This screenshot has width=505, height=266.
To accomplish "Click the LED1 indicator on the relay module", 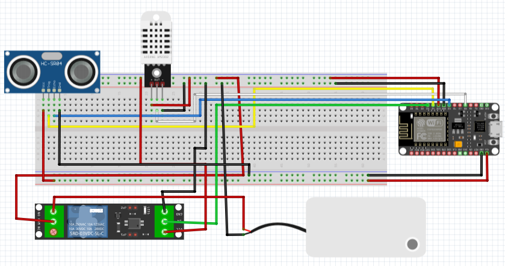I will click(144, 210).
